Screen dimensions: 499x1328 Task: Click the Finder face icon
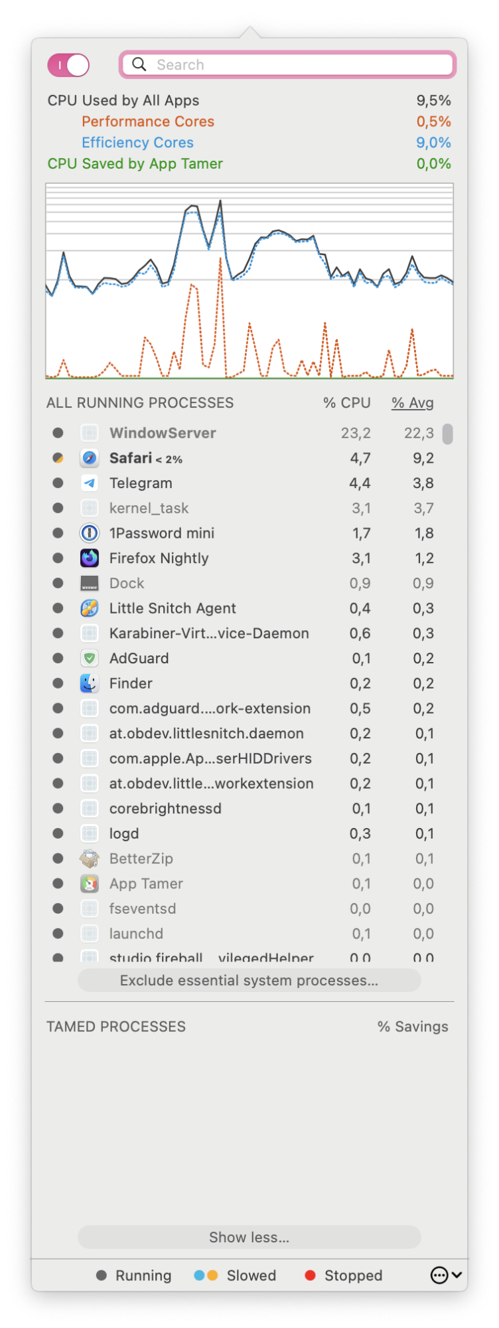click(x=89, y=683)
